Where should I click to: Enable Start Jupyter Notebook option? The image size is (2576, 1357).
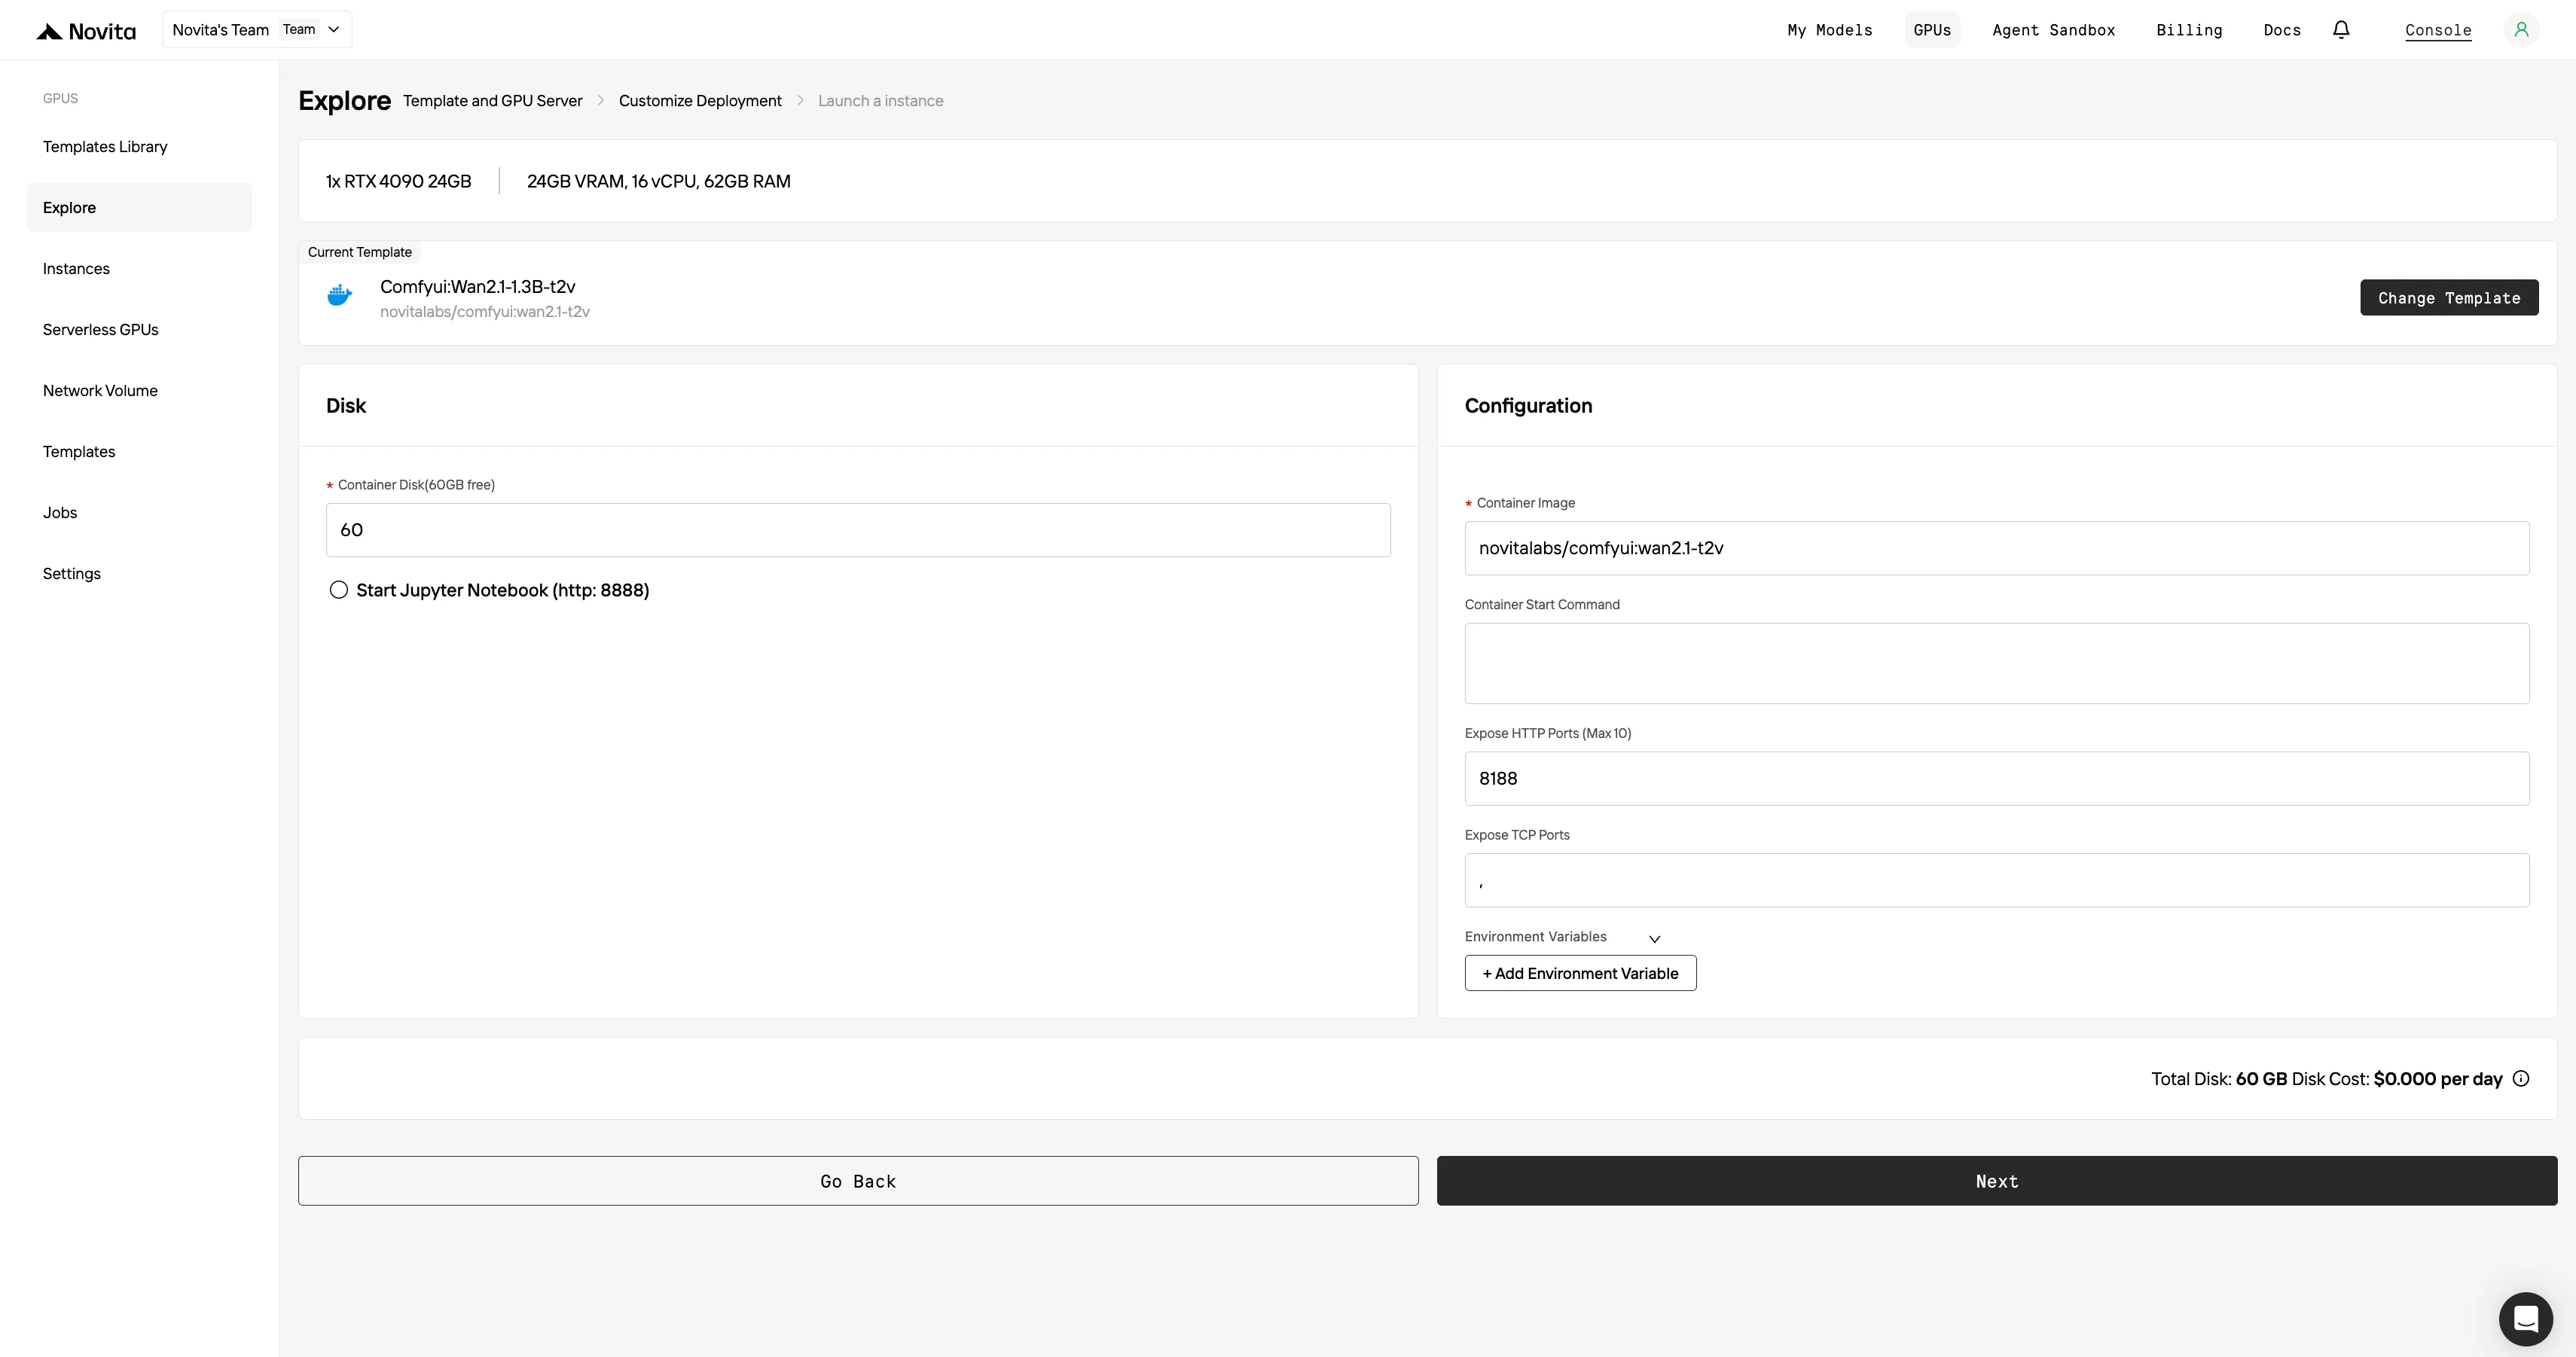[x=339, y=590]
